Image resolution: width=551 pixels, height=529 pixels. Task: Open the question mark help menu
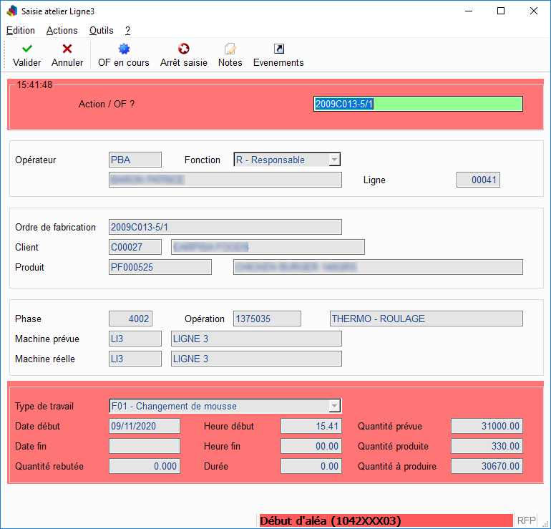click(x=128, y=30)
